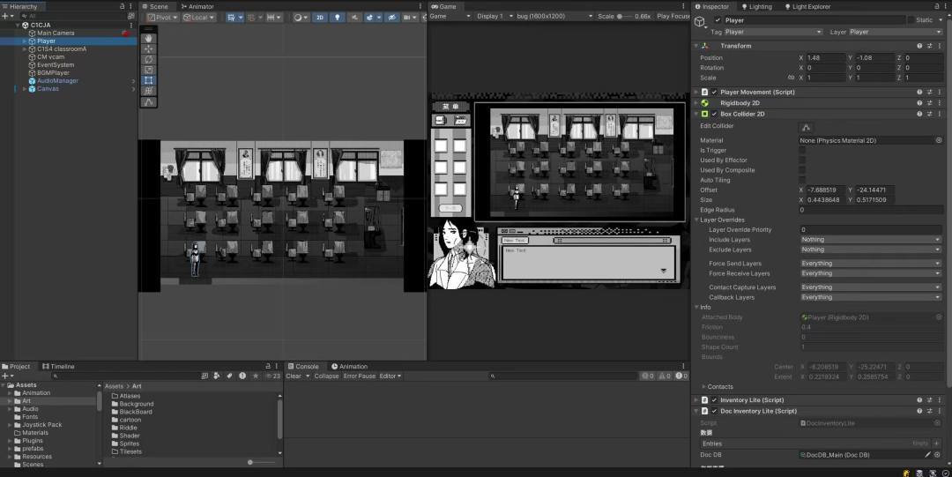952x477 pixels.
Task: Select the Hand tool in Scene toolbar
Action: click(x=148, y=38)
